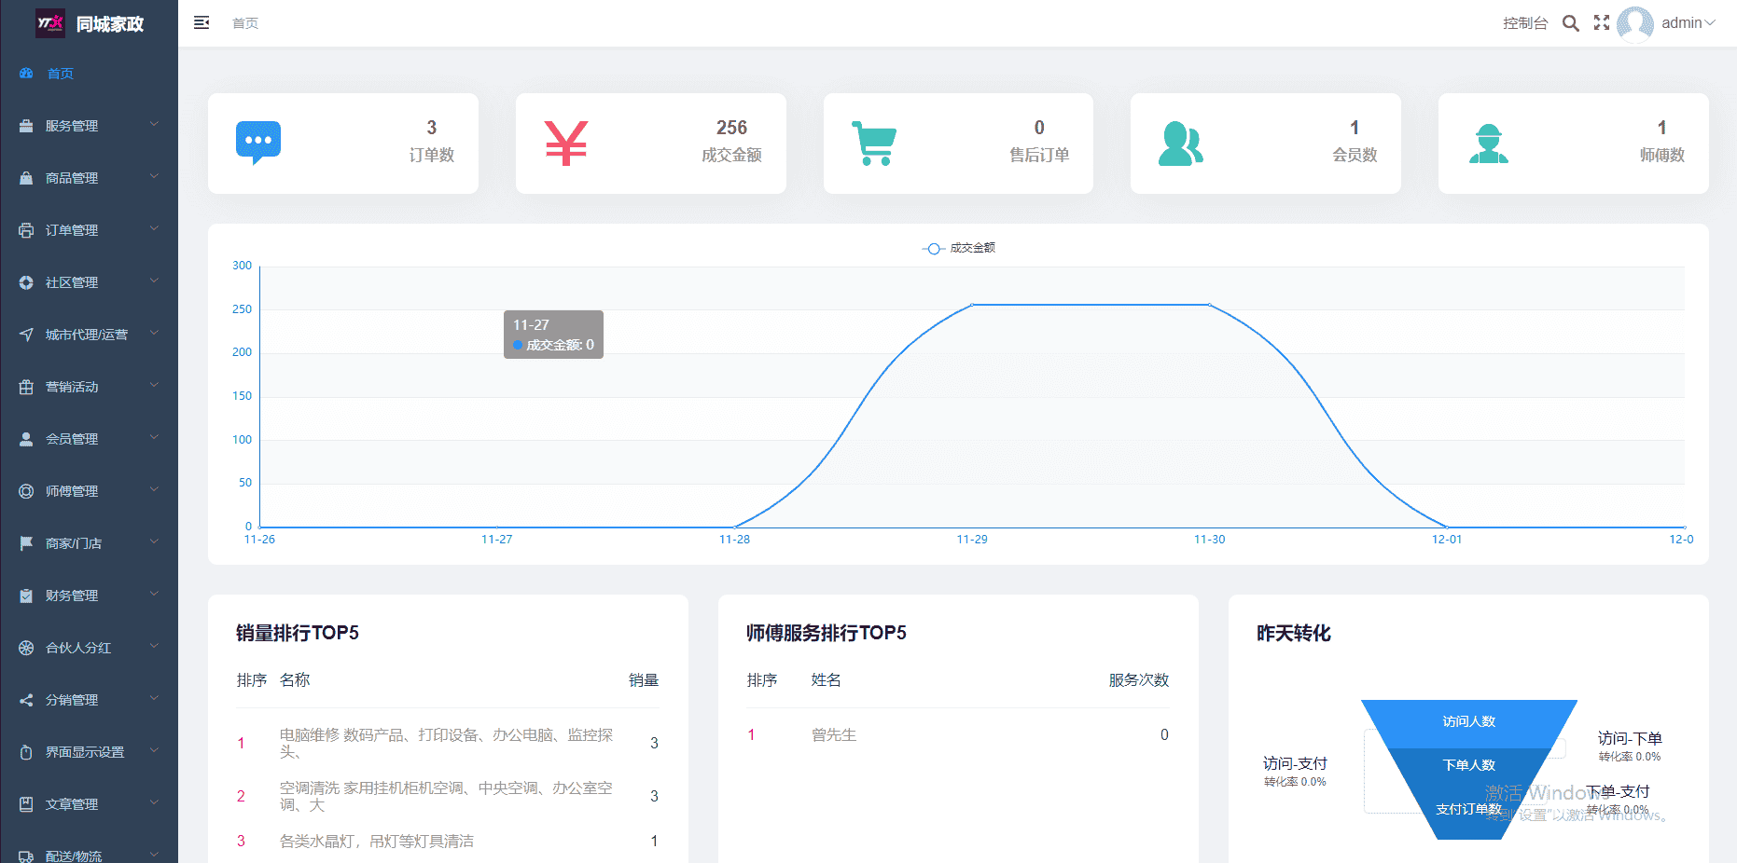This screenshot has height=863, width=1737.
Task: Click the 11-30 data point on chart
Action: [x=1210, y=305]
